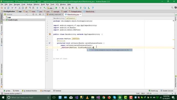Click the navigate Forward arrow icon

click(x=41, y=8)
